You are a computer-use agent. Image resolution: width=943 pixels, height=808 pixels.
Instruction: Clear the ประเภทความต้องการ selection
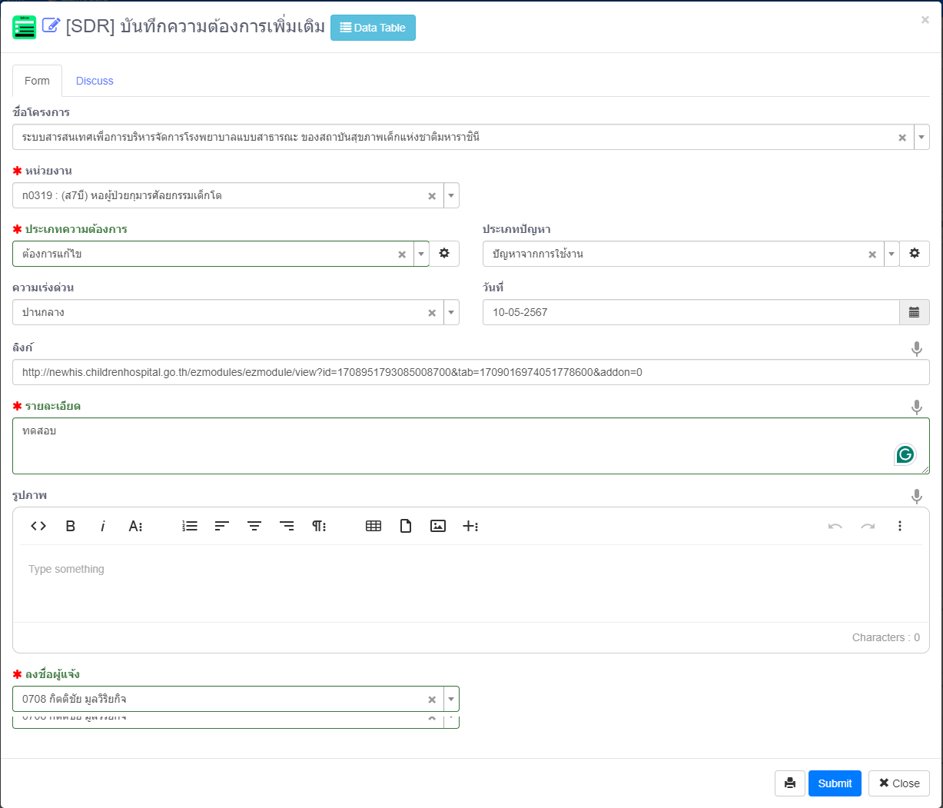point(401,254)
